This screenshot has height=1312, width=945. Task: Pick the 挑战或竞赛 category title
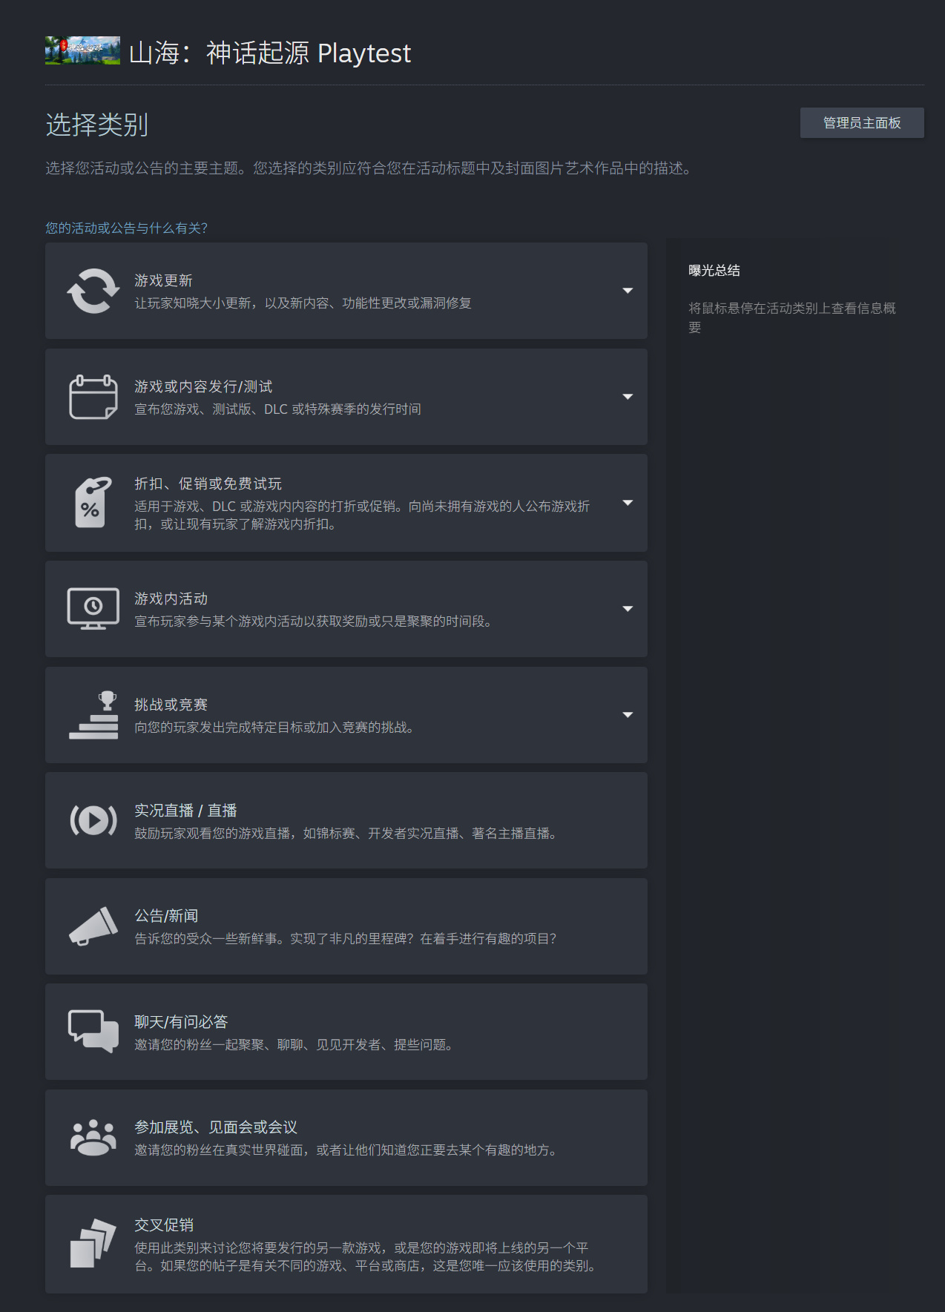(171, 705)
